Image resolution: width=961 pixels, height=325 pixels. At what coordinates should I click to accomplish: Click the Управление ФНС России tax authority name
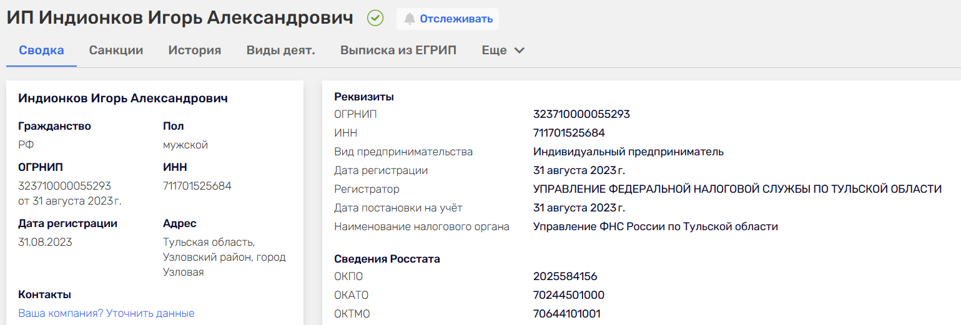655,226
